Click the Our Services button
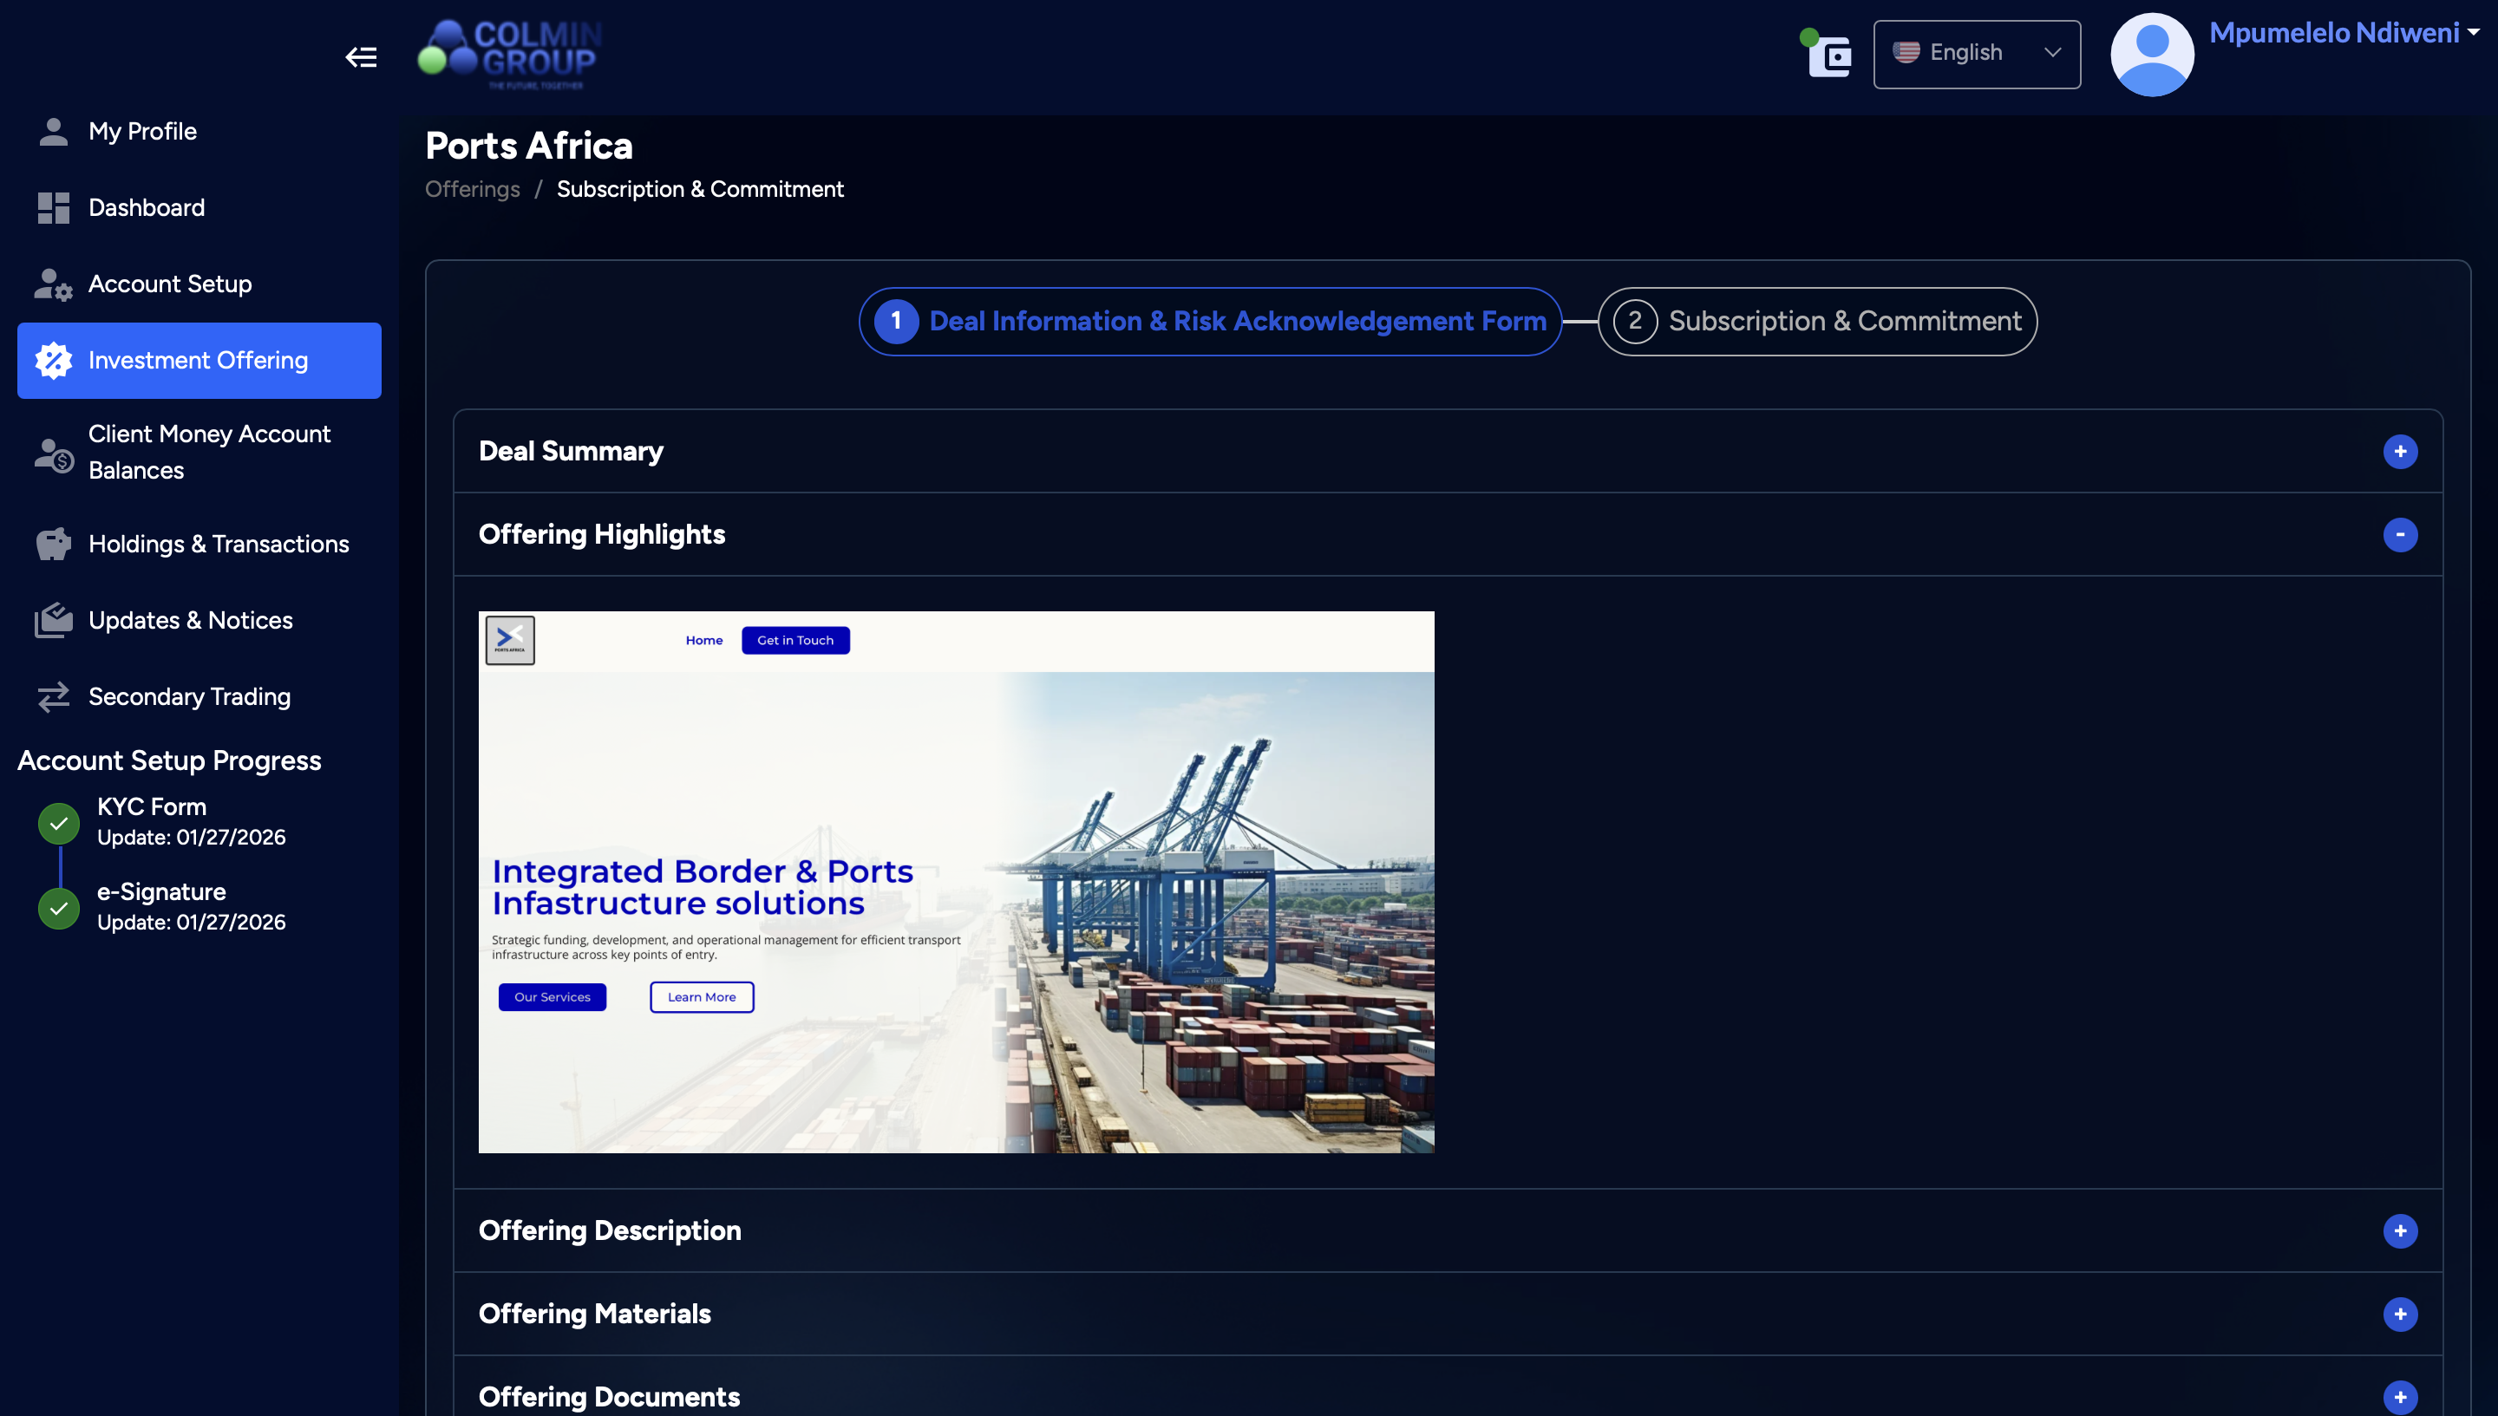The height and width of the screenshot is (1416, 2498). [x=552, y=997]
